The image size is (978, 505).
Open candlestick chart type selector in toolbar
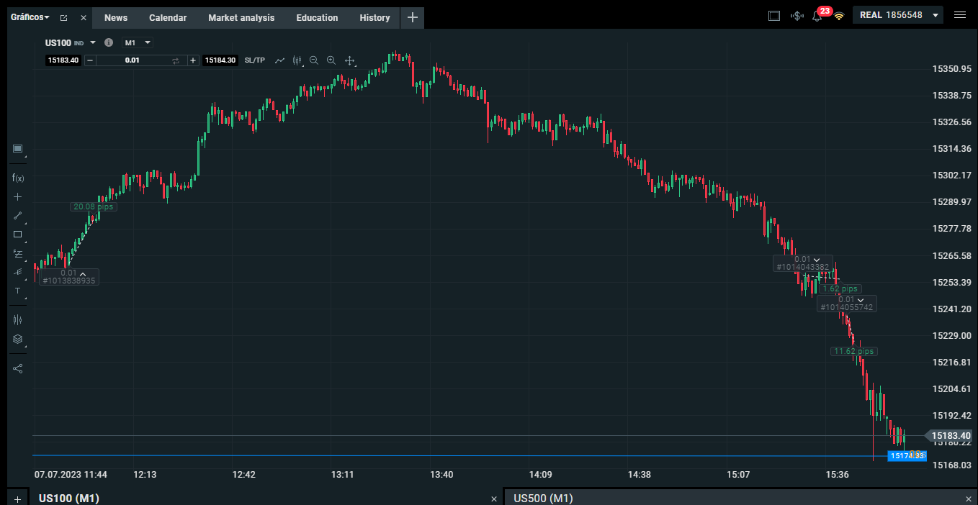click(x=297, y=60)
